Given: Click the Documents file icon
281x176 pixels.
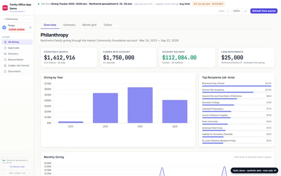Looking at the screenshot, I should 5,71.
